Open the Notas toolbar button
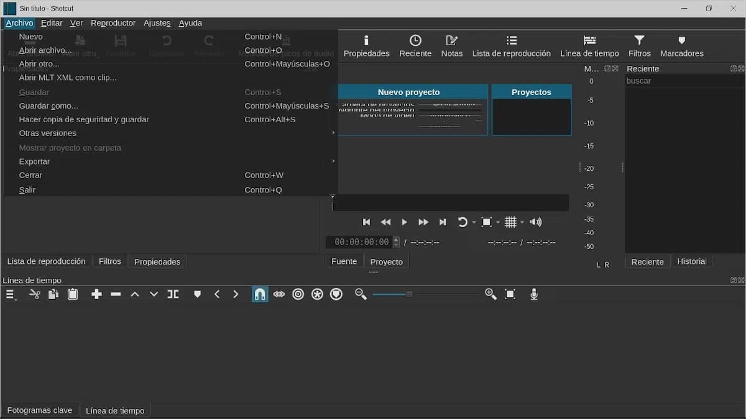Screen dimensions: 746x419 pos(452,47)
